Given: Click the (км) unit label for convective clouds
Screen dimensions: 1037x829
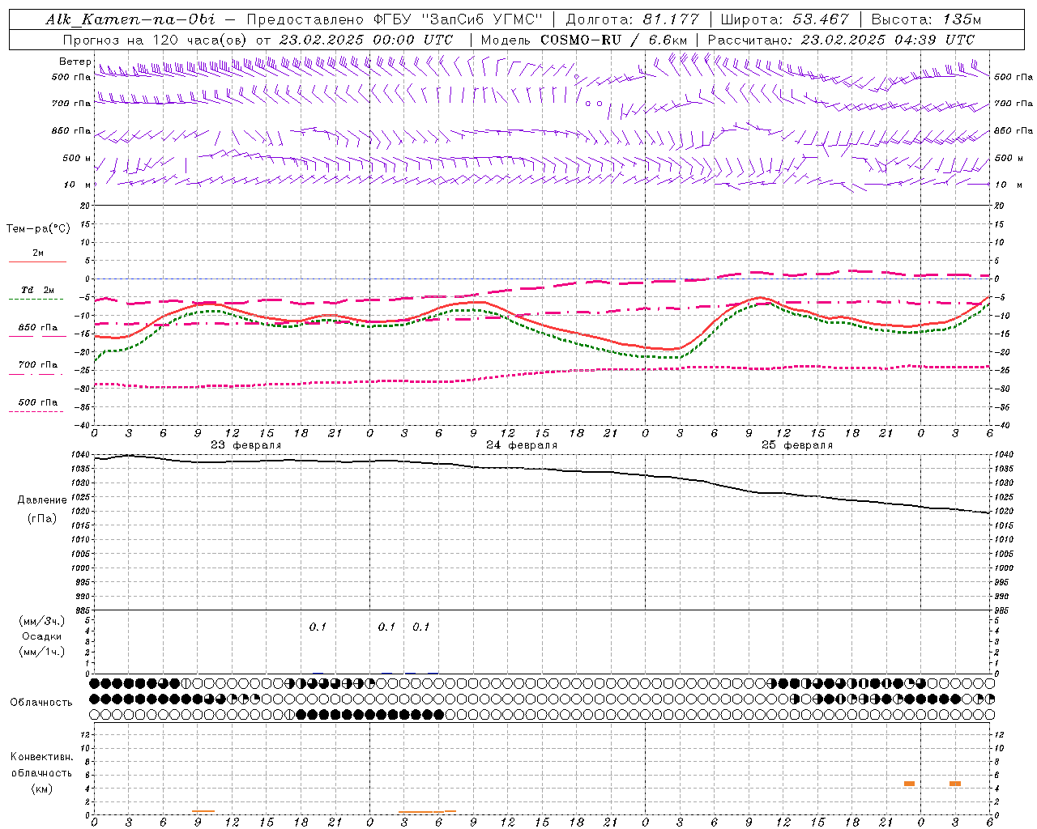Looking at the screenshot, I should pyautogui.click(x=42, y=789).
